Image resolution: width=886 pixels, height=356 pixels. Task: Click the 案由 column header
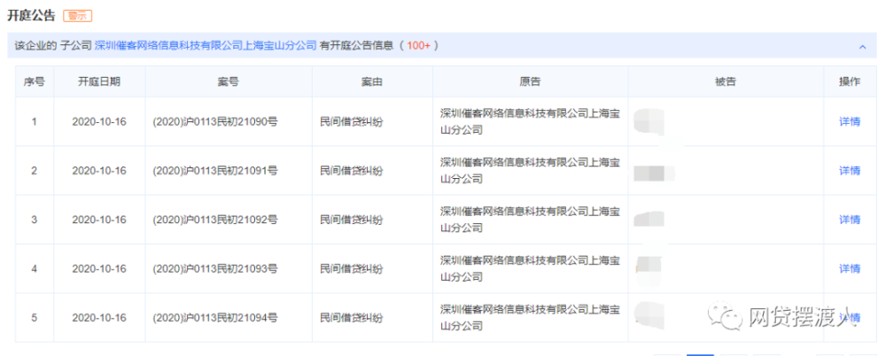coord(372,81)
